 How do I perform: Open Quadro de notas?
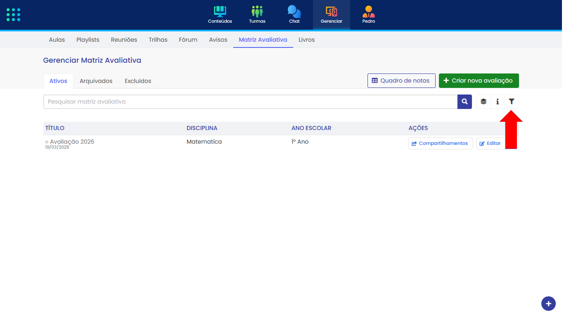(401, 80)
